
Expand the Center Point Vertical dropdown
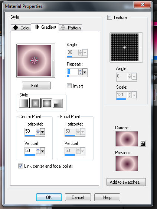pos(43,151)
